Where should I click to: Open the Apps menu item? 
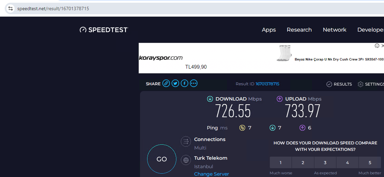click(269, 30)
